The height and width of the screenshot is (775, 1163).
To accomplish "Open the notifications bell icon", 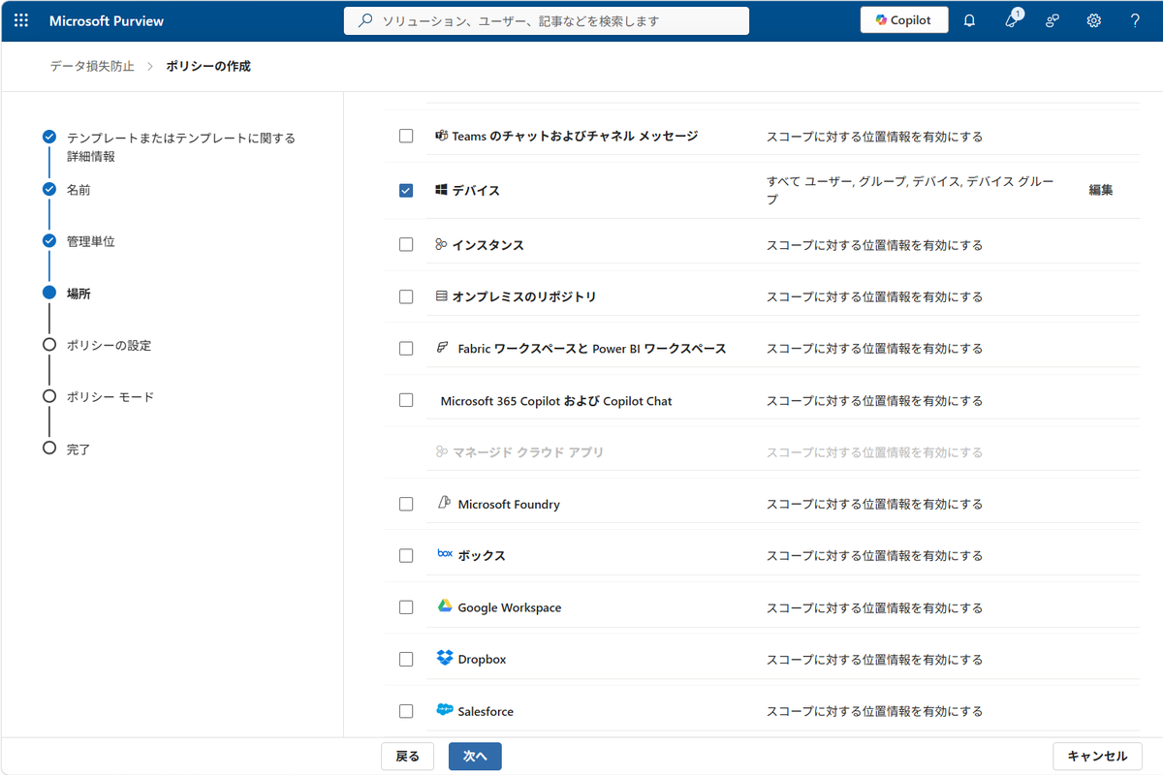I will click(969, 20).
